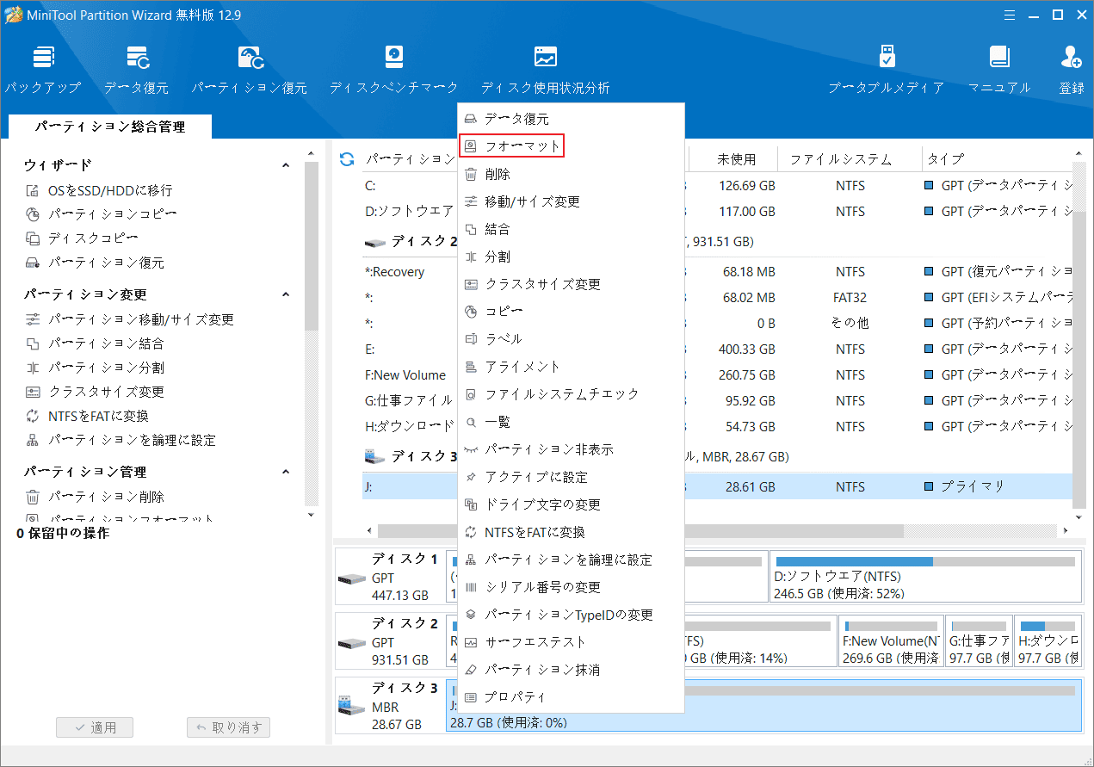Switch to the パーティション総合管理 tab
The height and width of the screenshot is (767, 1094).
click(110, 127)
